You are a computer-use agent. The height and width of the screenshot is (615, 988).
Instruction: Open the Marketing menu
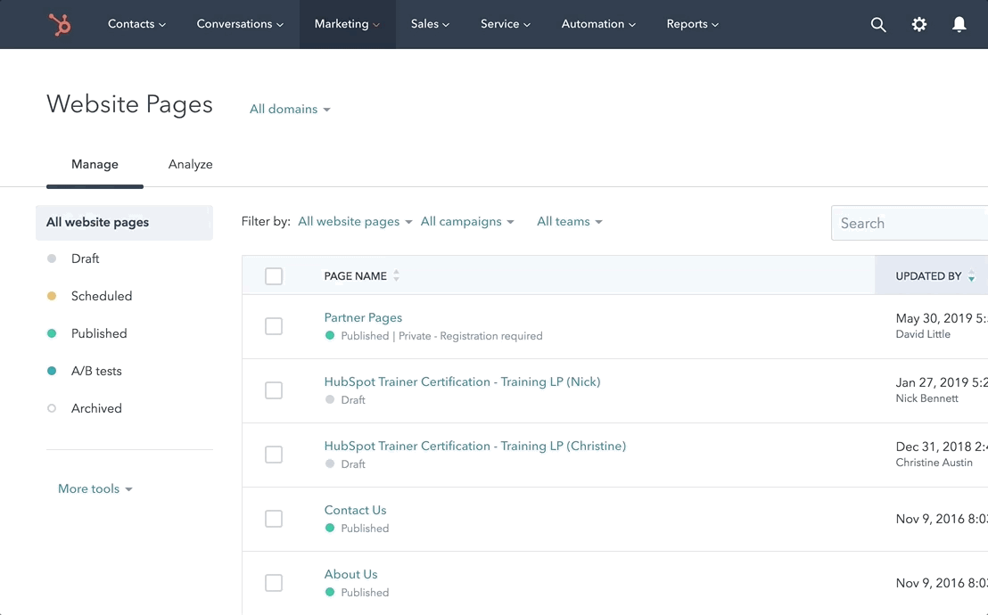coord(347,24)
